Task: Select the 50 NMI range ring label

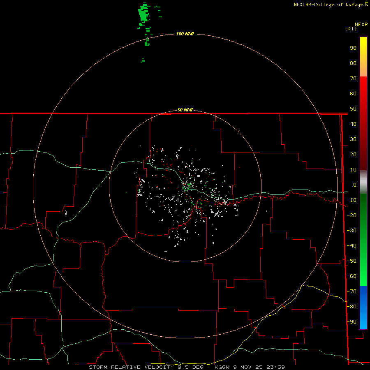Action: click(185, 110)
